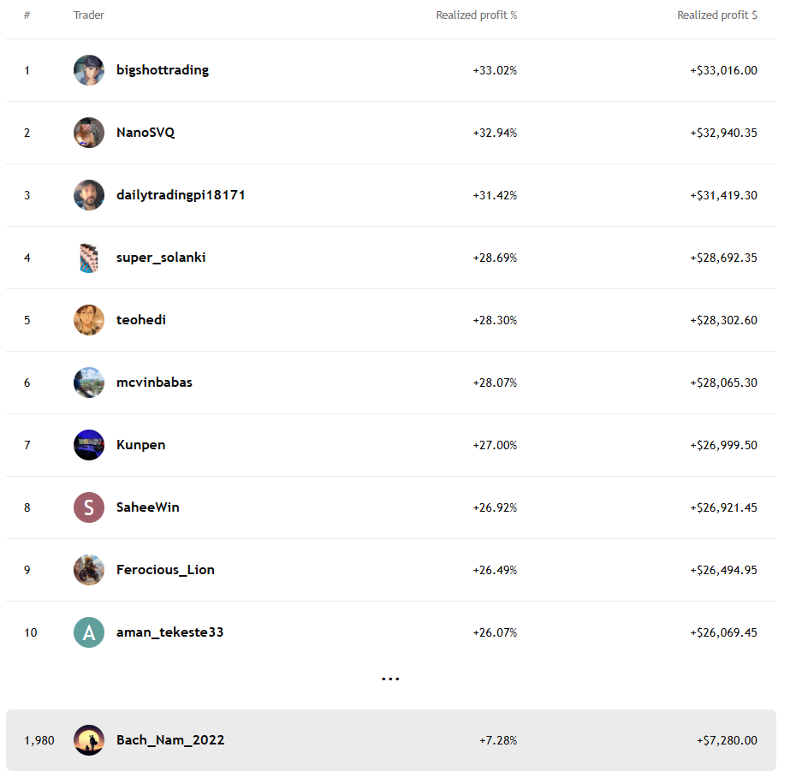Open the bigshottrading profile link
The image size is (796, 783).
pos(163,70)
